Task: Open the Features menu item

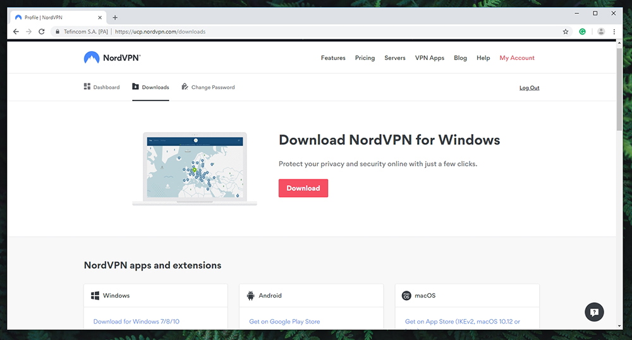Action: coord(333,58)
